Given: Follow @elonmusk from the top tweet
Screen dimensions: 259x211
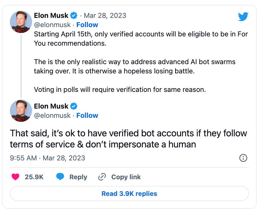Looking at the screenshot, I should (87, 25).
